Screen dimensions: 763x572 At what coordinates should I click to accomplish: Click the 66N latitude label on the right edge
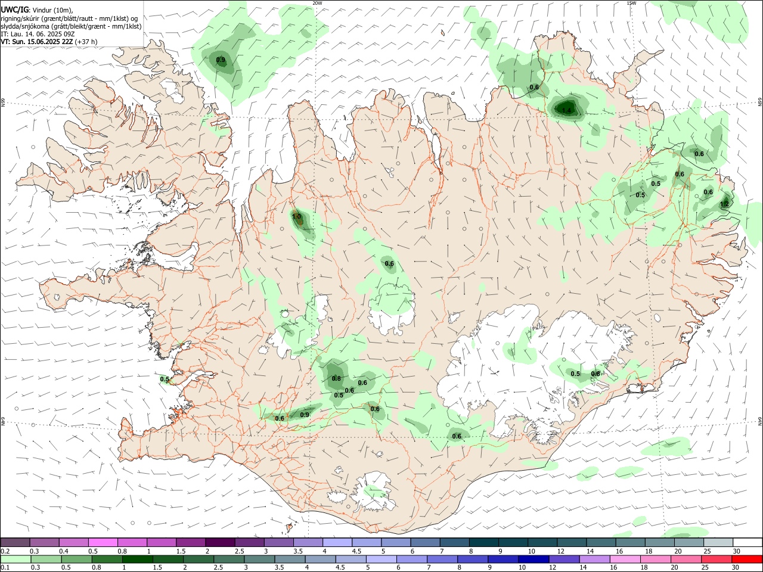click(760, 102)
